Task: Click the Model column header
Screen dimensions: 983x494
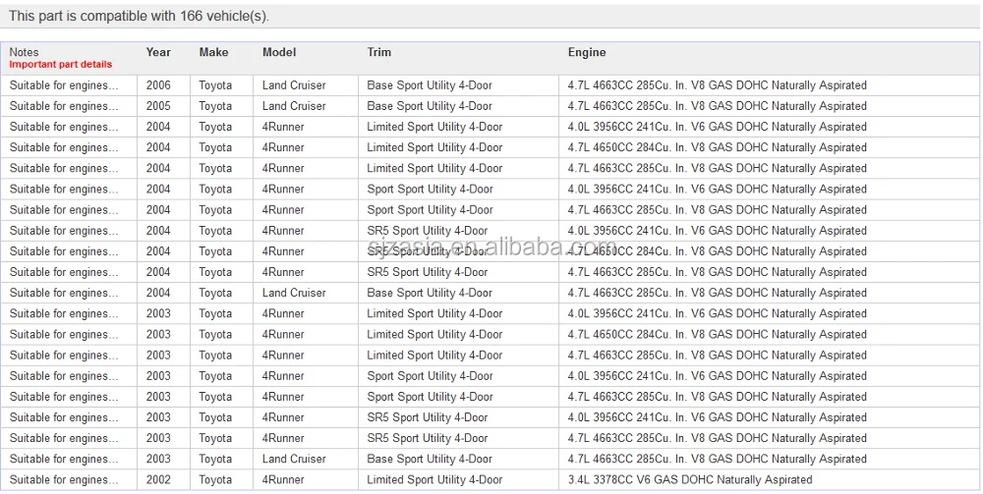Action: pos(279,52)
